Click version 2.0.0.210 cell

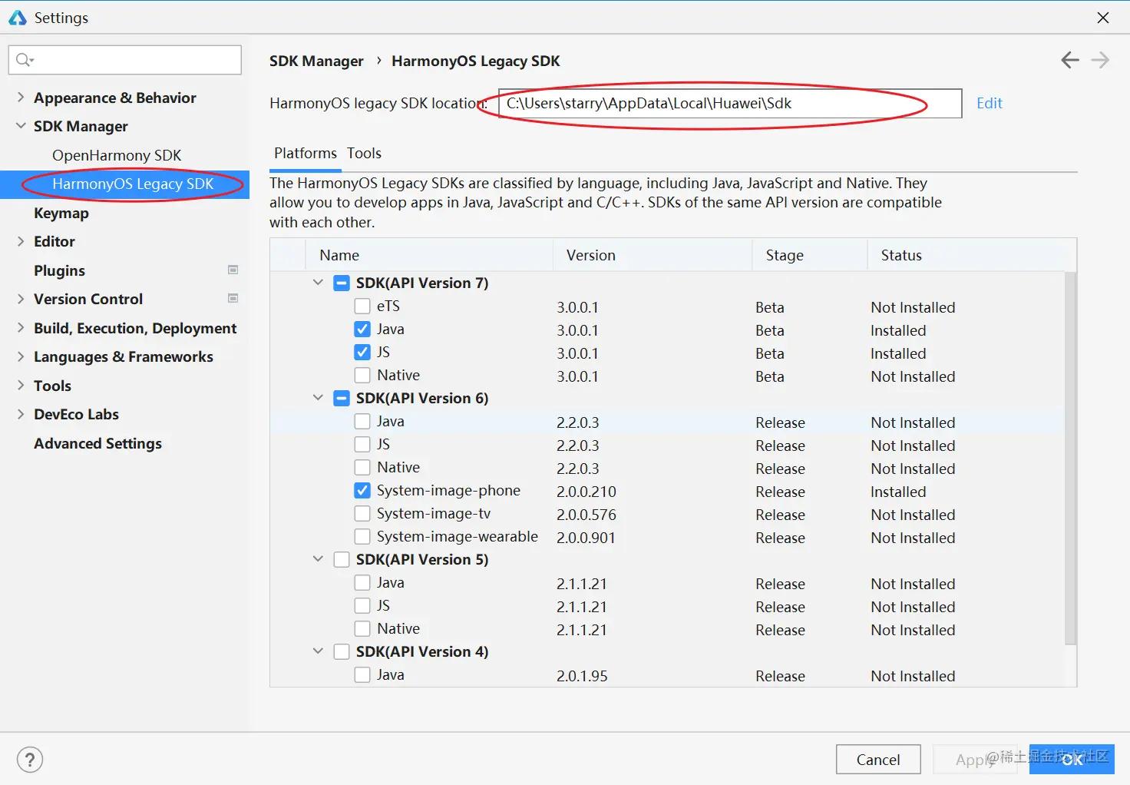(x=586, y=492)
